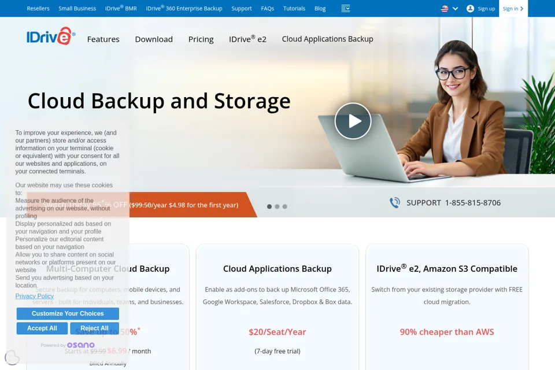Play the hero video
This screenshot has height=370, width=555.
pyautogui.click(x=353, y=121)
